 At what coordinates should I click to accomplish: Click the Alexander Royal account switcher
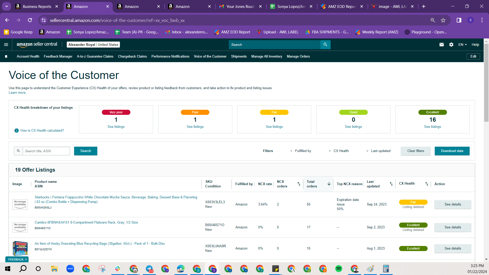93,45
